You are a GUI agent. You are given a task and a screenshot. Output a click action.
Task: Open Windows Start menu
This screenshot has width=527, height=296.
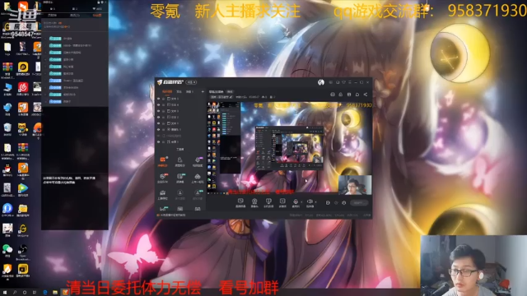[x=5, y=293]
